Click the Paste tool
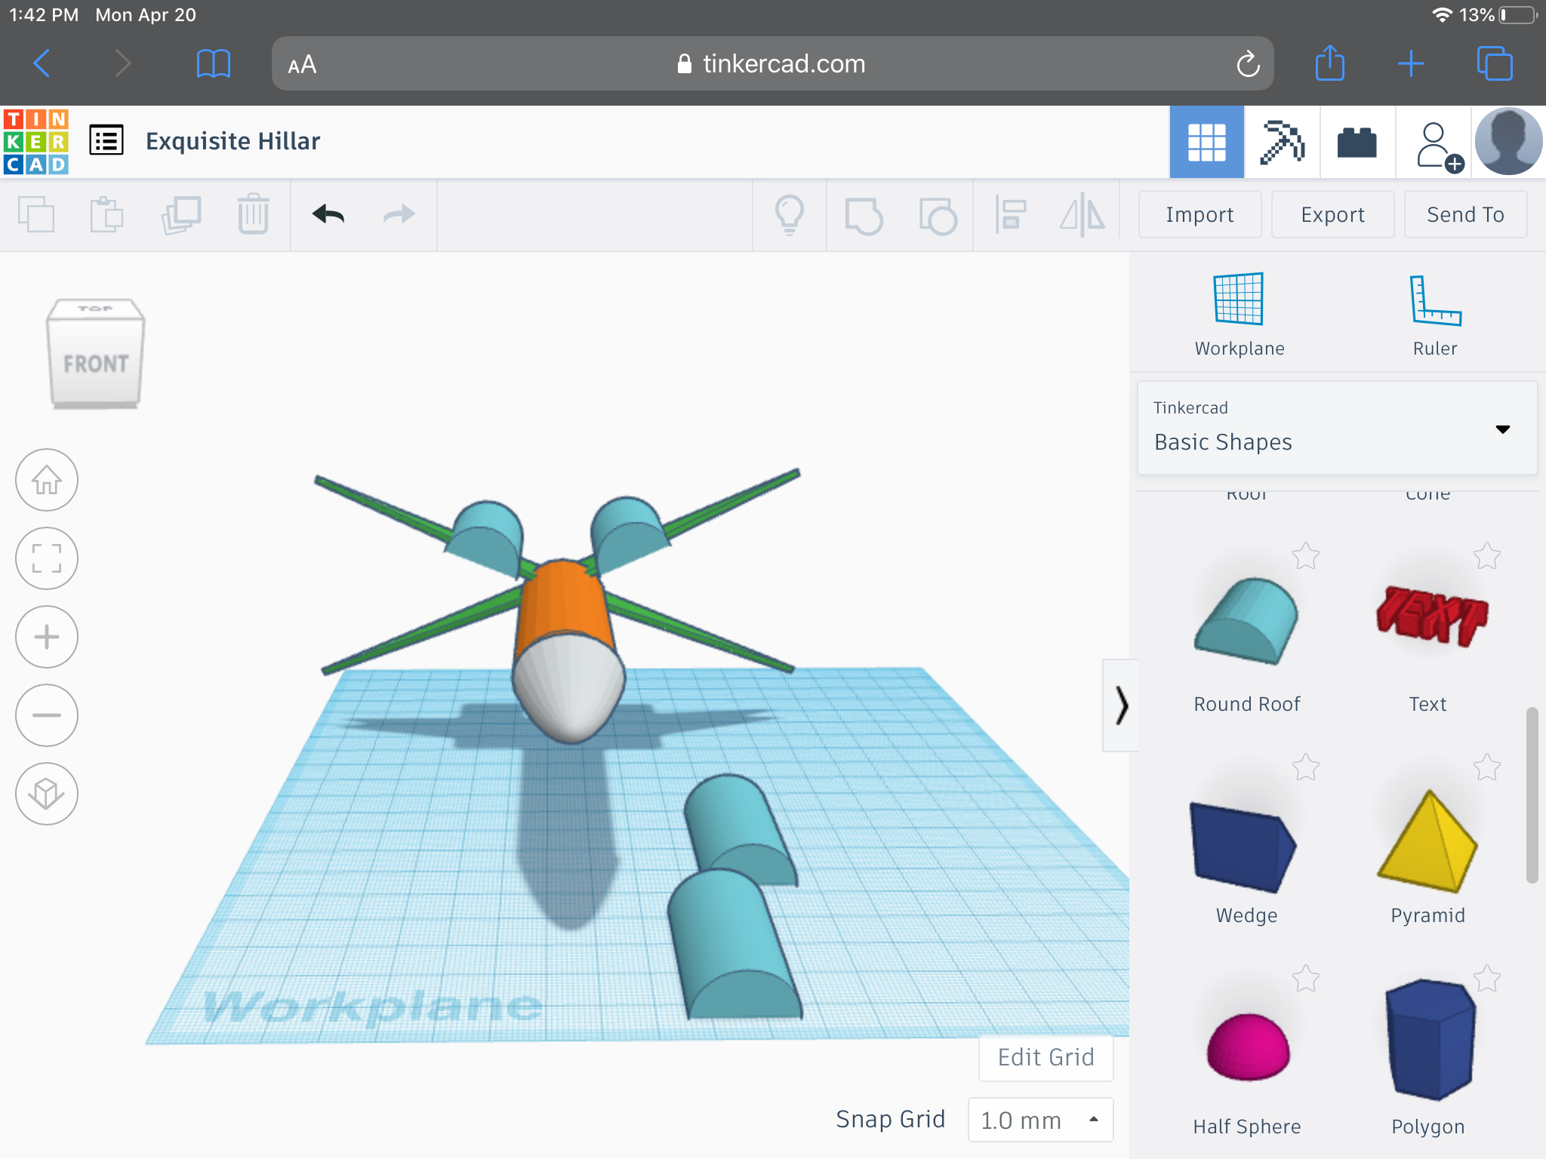Viewport: 1546px width, 1159px height. (x=106, y=215)
